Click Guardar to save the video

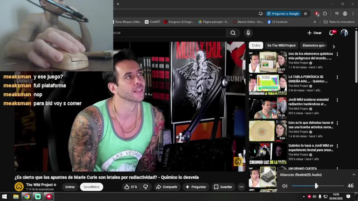click(223, 187)
